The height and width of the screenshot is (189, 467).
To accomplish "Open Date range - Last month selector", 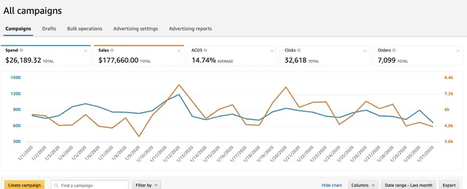I will tap(409, 185).
